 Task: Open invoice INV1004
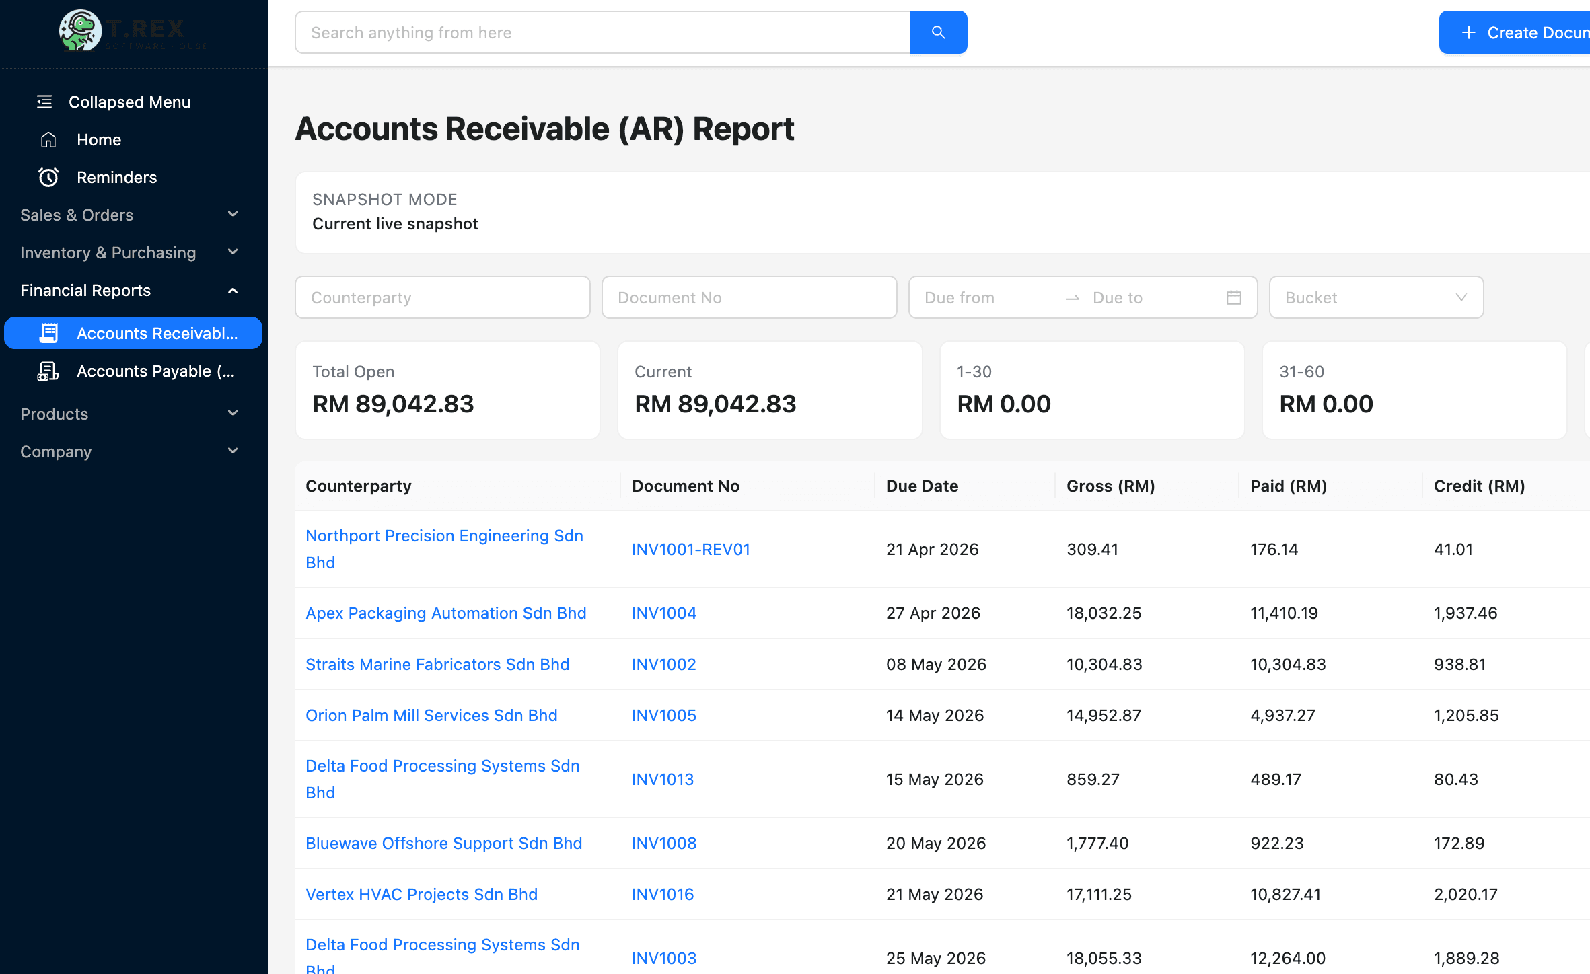663,613
